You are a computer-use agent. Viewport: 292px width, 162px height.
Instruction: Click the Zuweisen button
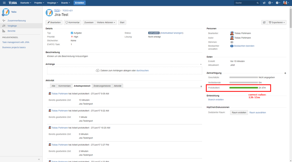tap(89, 22)
